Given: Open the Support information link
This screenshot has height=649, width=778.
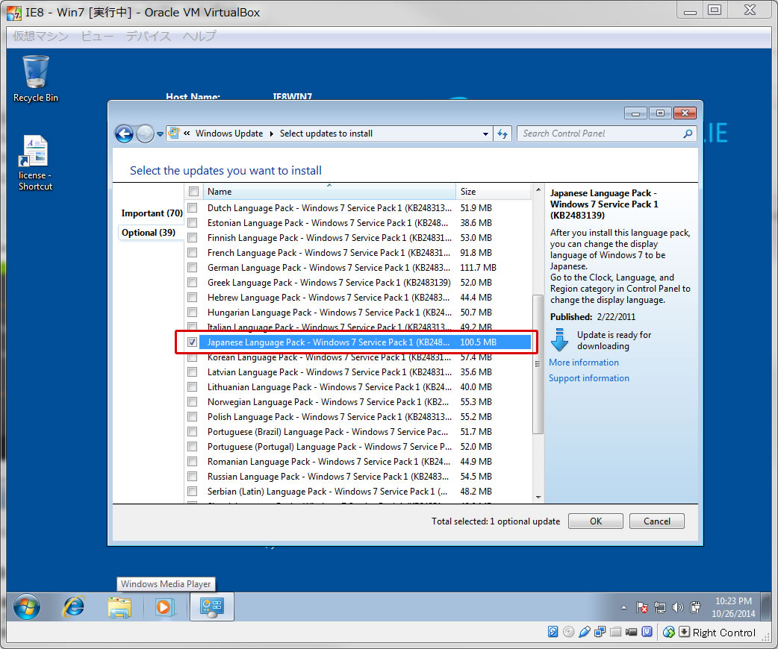Looking at the screenshot, I should pos(588,378).
